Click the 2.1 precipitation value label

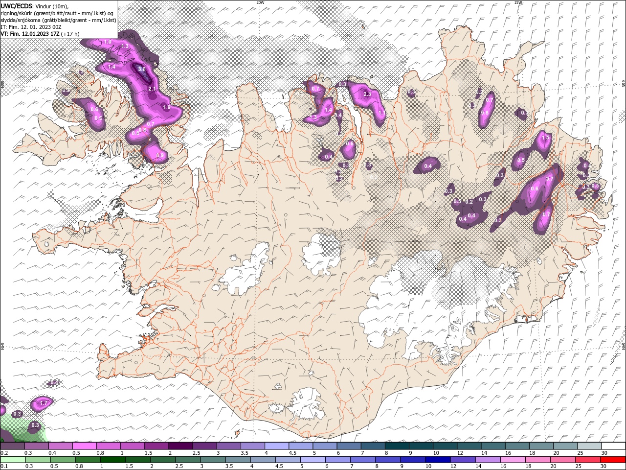pyautogui.click(x=152, y=89)
